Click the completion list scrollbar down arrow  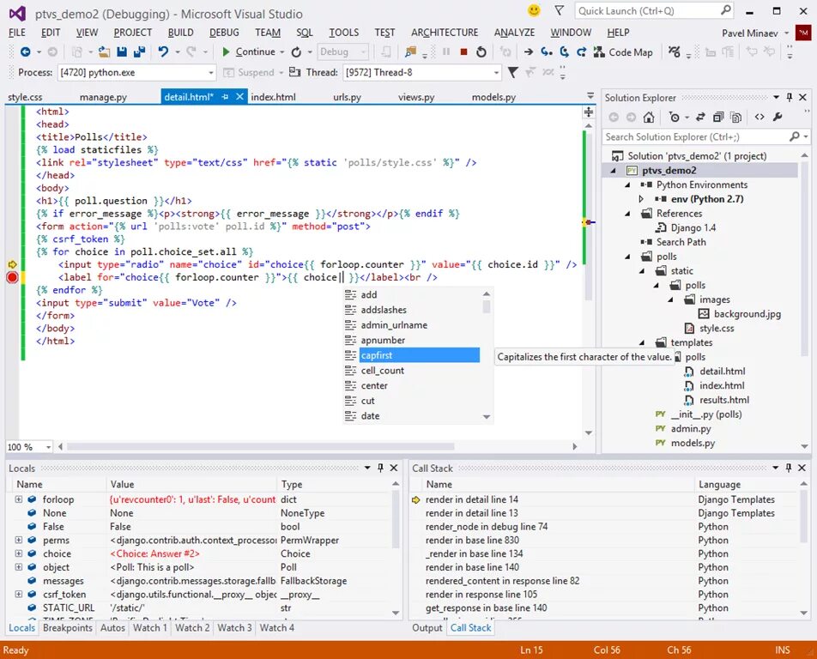point(486,416)
